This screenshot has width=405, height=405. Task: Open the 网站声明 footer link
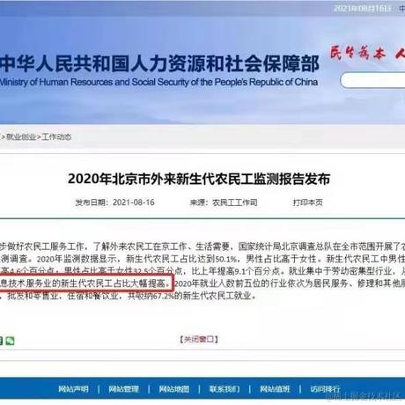click(73, 389)
